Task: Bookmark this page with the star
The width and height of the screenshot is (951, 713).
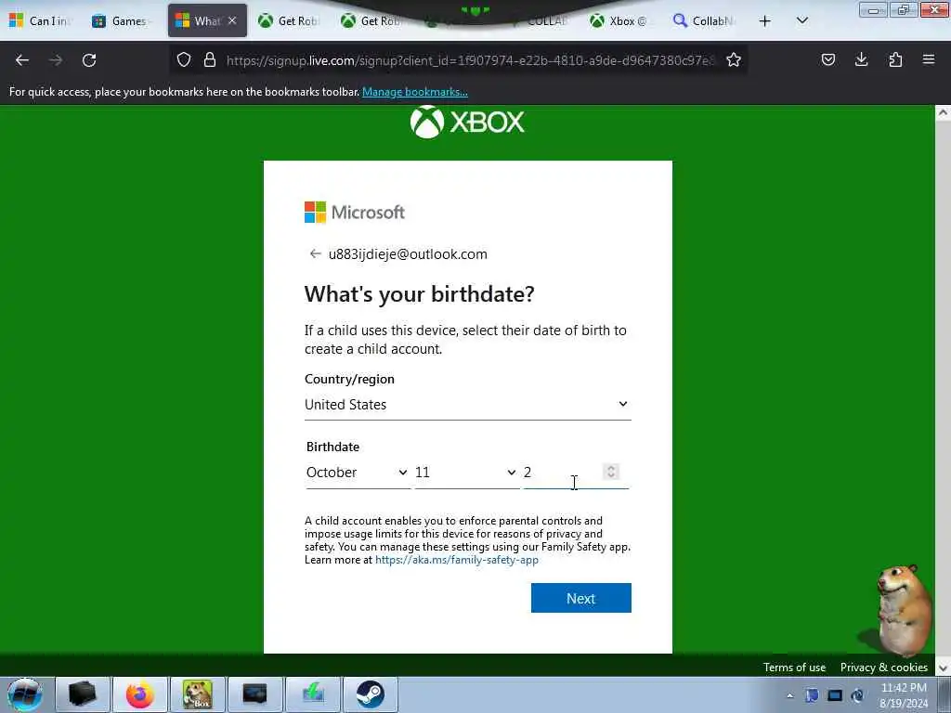Action: [x=734, y=59]
